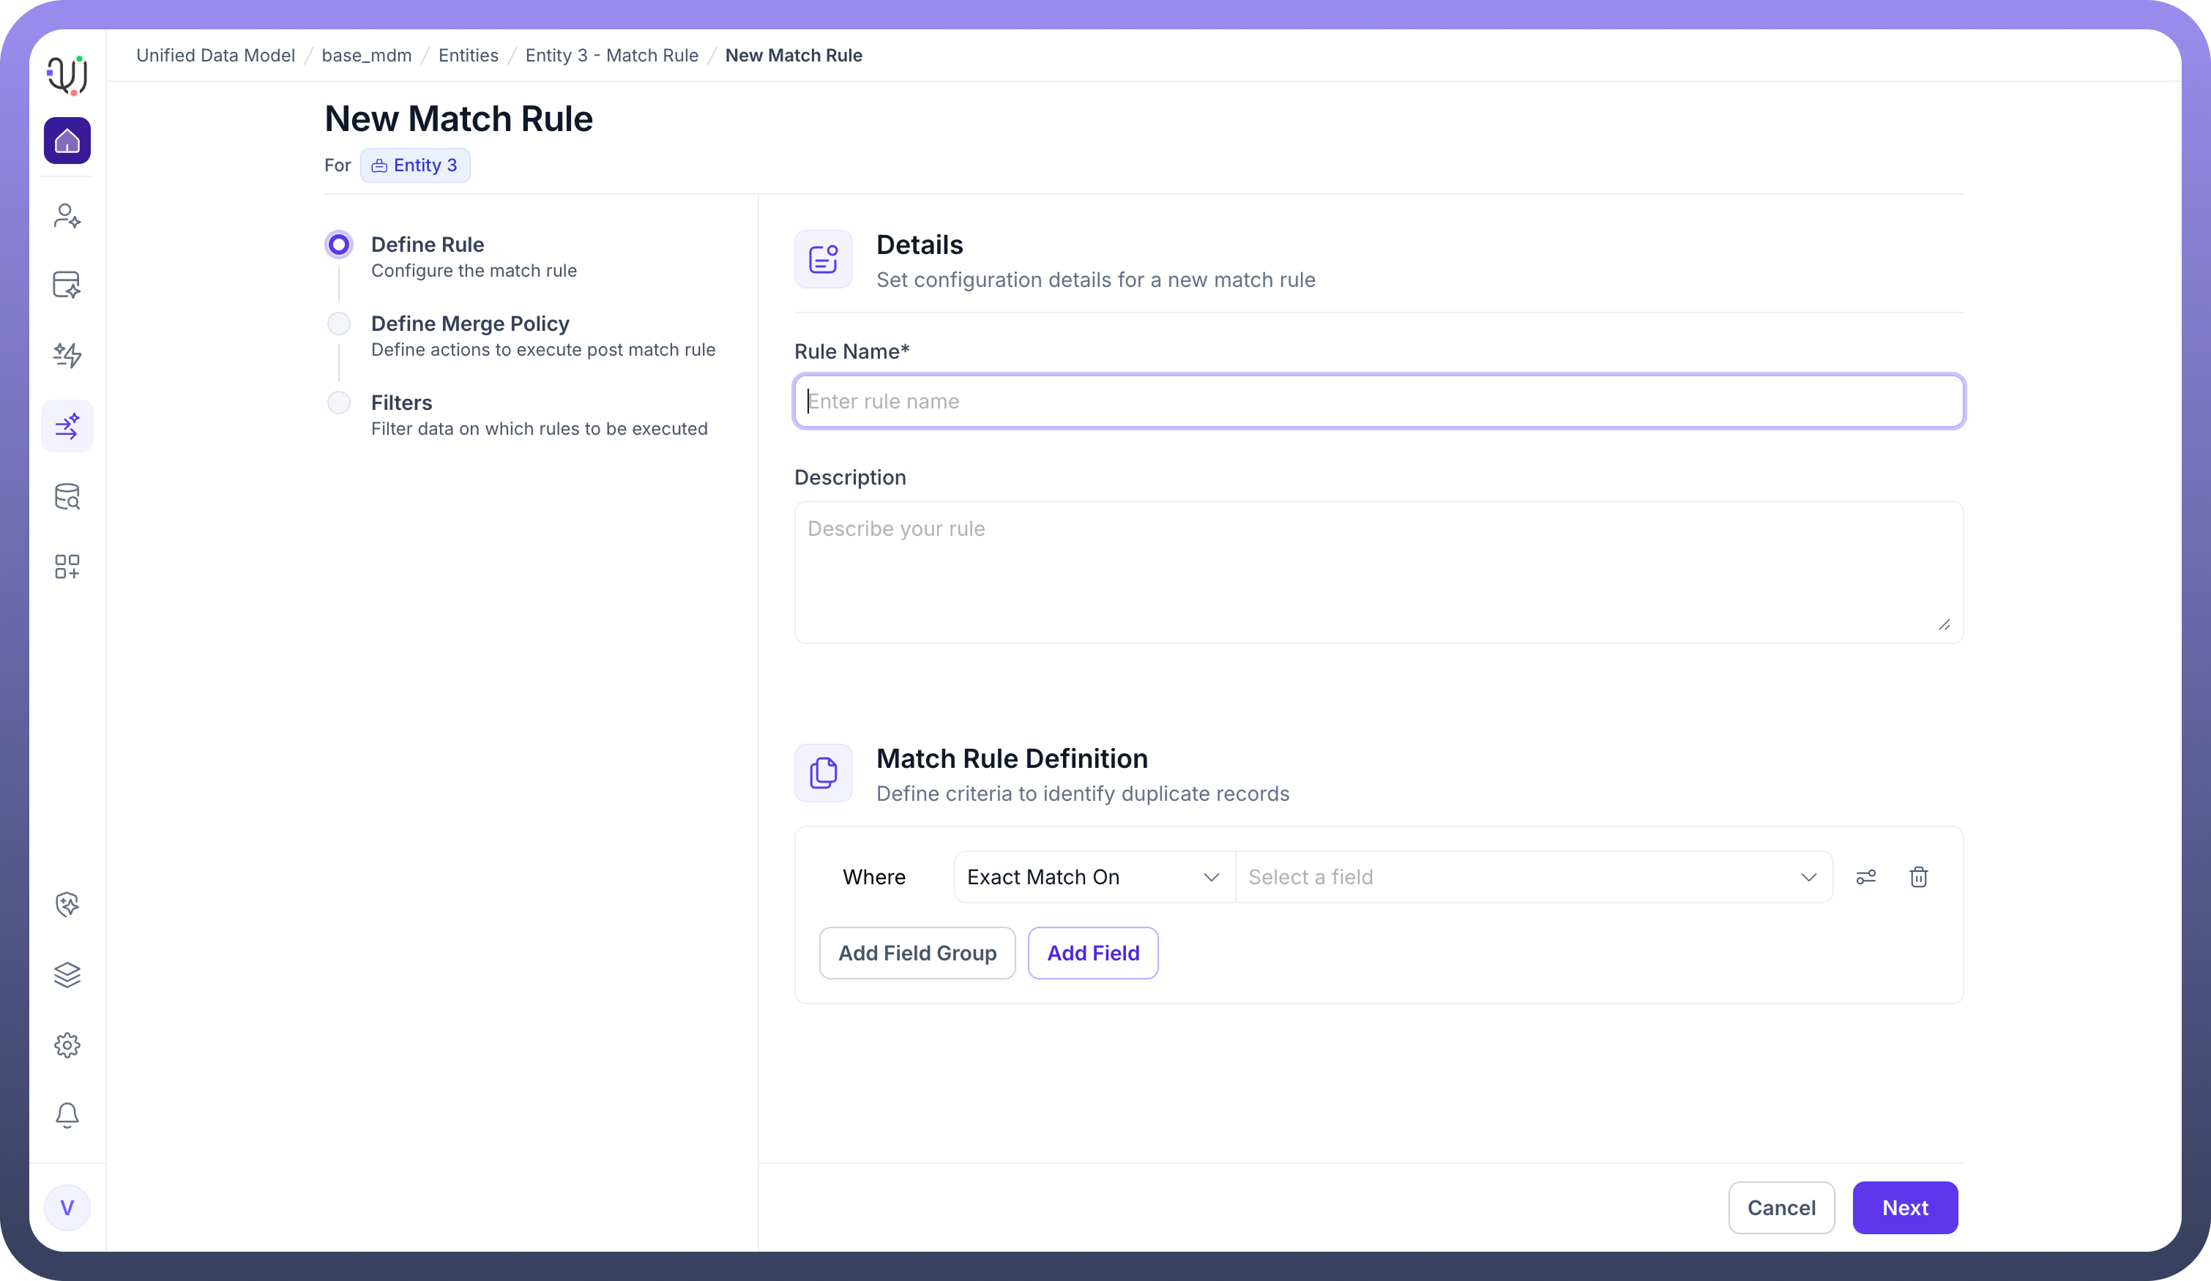This screenshot has height=1281, width=2211.
Task: Focus the Description text area
Action: click(1378, 572)
